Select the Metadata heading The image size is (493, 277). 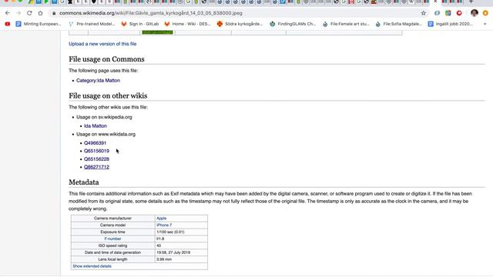point(84,182)
